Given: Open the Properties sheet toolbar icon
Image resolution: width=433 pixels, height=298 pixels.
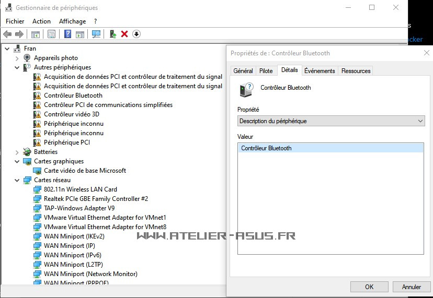Looking at the screenshot, I should pos(51,34).
